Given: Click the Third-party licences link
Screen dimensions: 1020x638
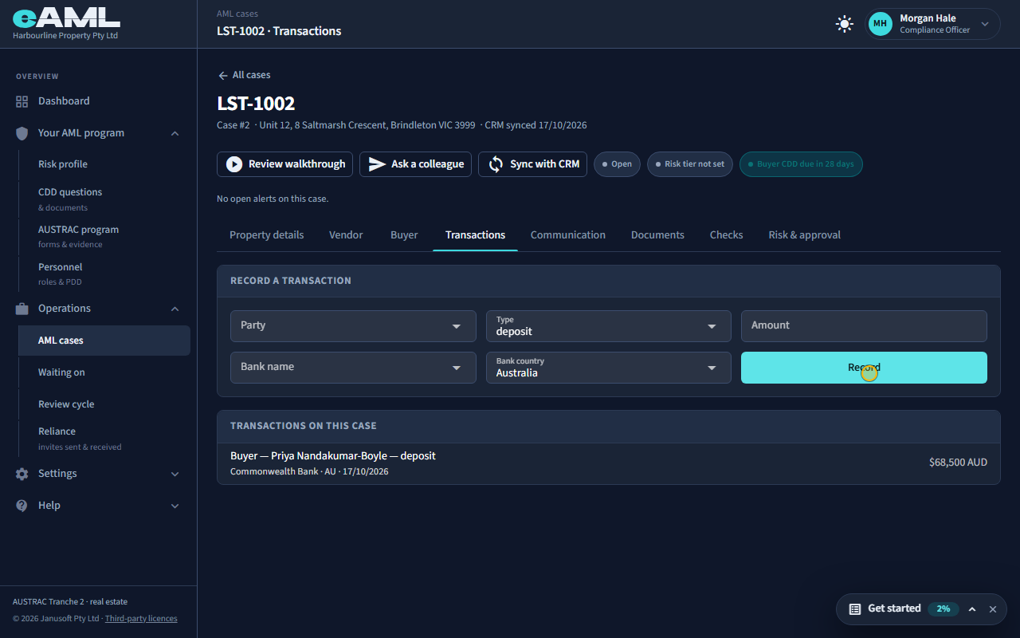Looking at the screenshot, I should pos(141,619).
